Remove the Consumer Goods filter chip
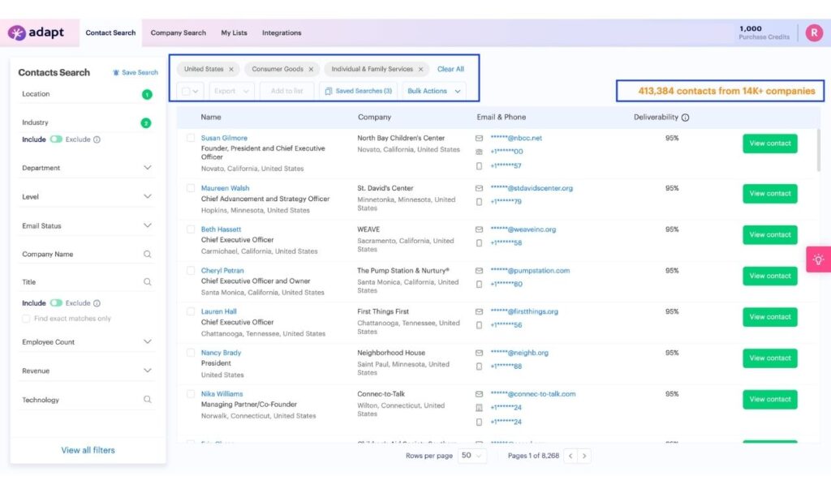 click(x=311, y=70)
